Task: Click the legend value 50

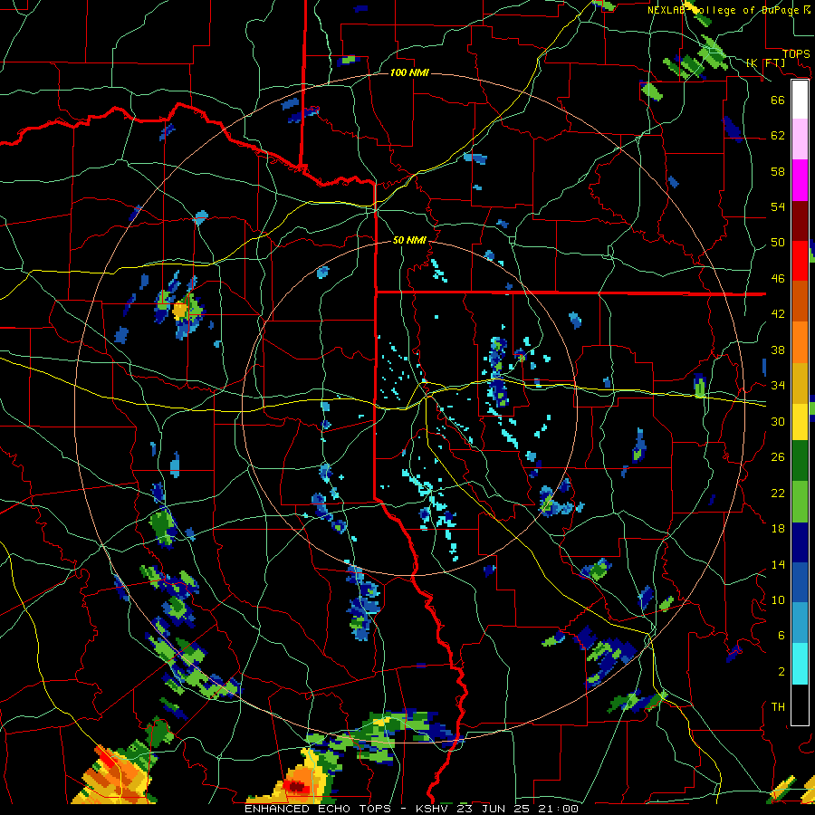Action: [778, 242]
